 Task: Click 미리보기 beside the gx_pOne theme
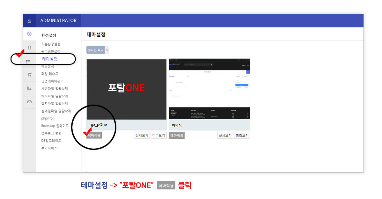coord(158,135)
